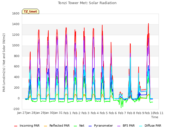The width and height of the screenshot is (175, 131).
Task: Click the 0 y-axis tick label
Action: click(x=19, y=99)
